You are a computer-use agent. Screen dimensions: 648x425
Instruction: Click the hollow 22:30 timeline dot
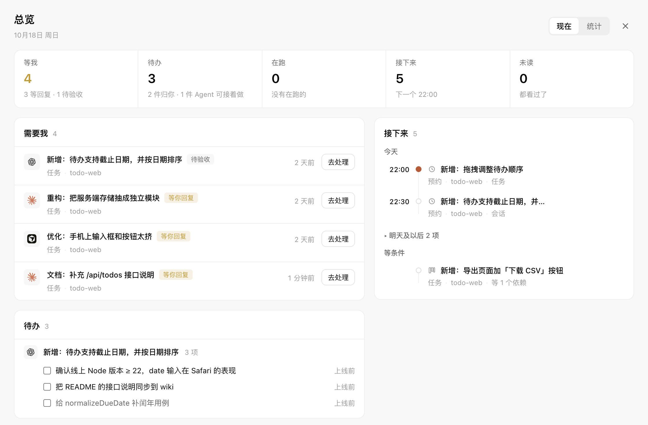419,201
